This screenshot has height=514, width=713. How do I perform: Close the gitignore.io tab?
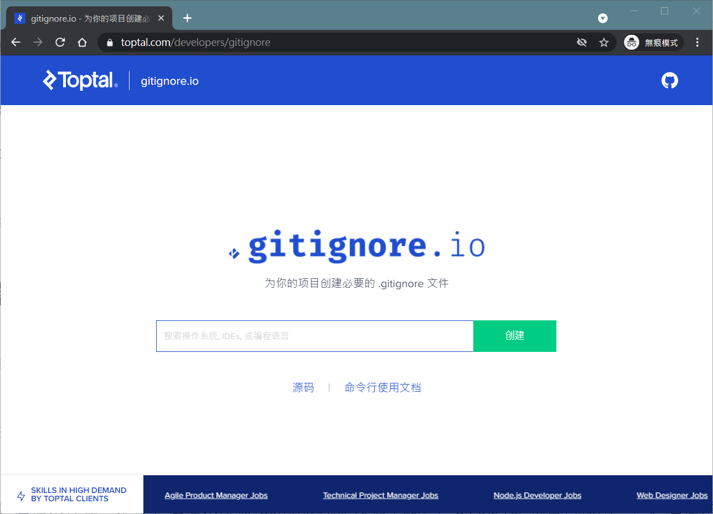pyautogui.click(x=161, y=18)
